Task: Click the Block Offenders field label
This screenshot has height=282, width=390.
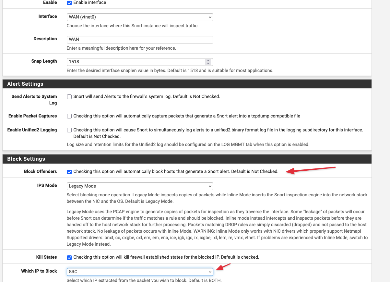Action: [x=40, y=171]
